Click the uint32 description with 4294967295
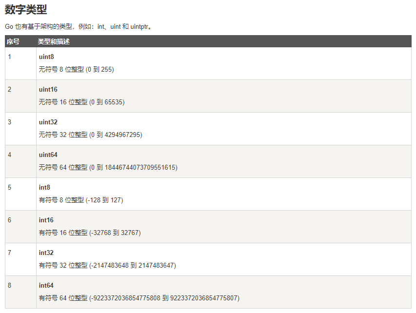Image resolution: width=416 pixels, height=313 pixels. coord(91,135)
